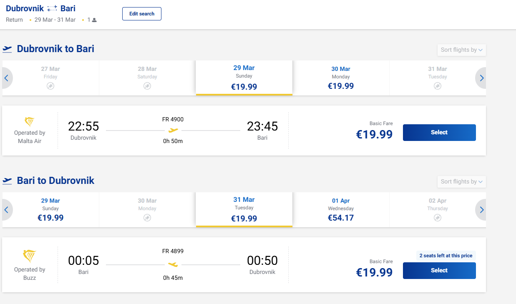Select the 30 Mar Monday outbound date tab
The width and height of the screenshot is (516, 304).
pos(341,78)
